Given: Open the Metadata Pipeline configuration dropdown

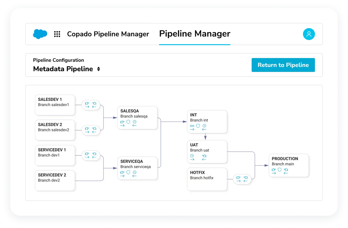Looking at the screenshot, I should click(99, 69).
